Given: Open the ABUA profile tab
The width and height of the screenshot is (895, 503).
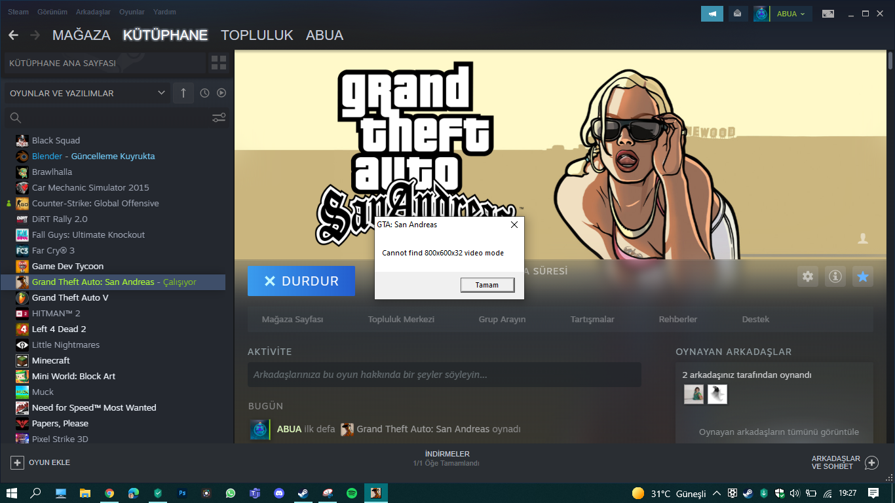Looking at the screenshot, I should point(324,35).
